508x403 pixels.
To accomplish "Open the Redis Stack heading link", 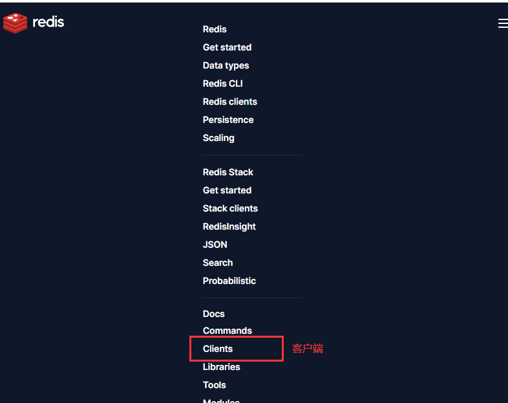I will click(228, 172).
